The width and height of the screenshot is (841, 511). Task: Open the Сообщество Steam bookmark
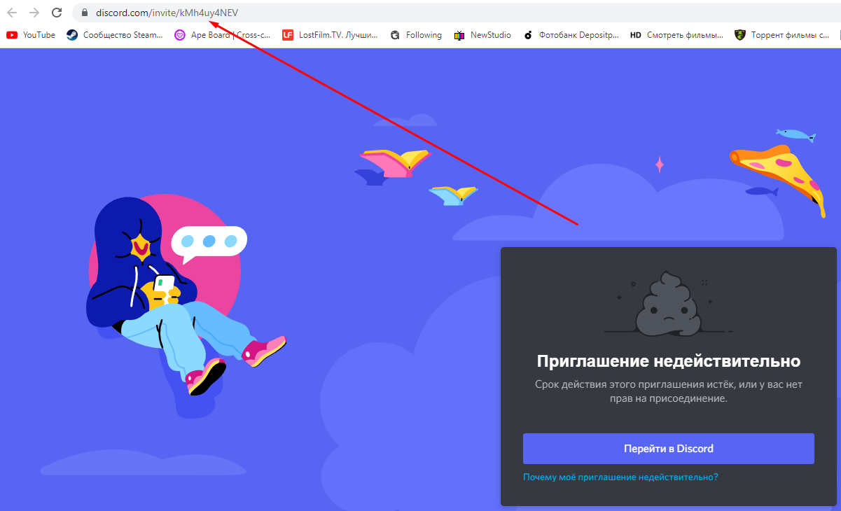pyautogui.click(x=115, y=35)
